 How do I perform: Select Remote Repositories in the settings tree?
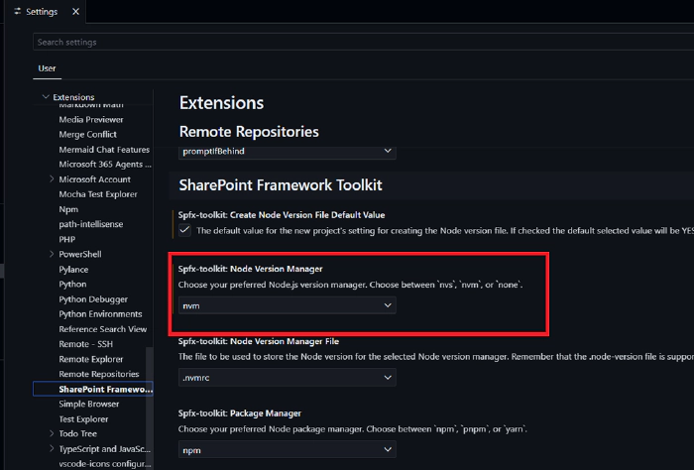[x=98, y=374]
